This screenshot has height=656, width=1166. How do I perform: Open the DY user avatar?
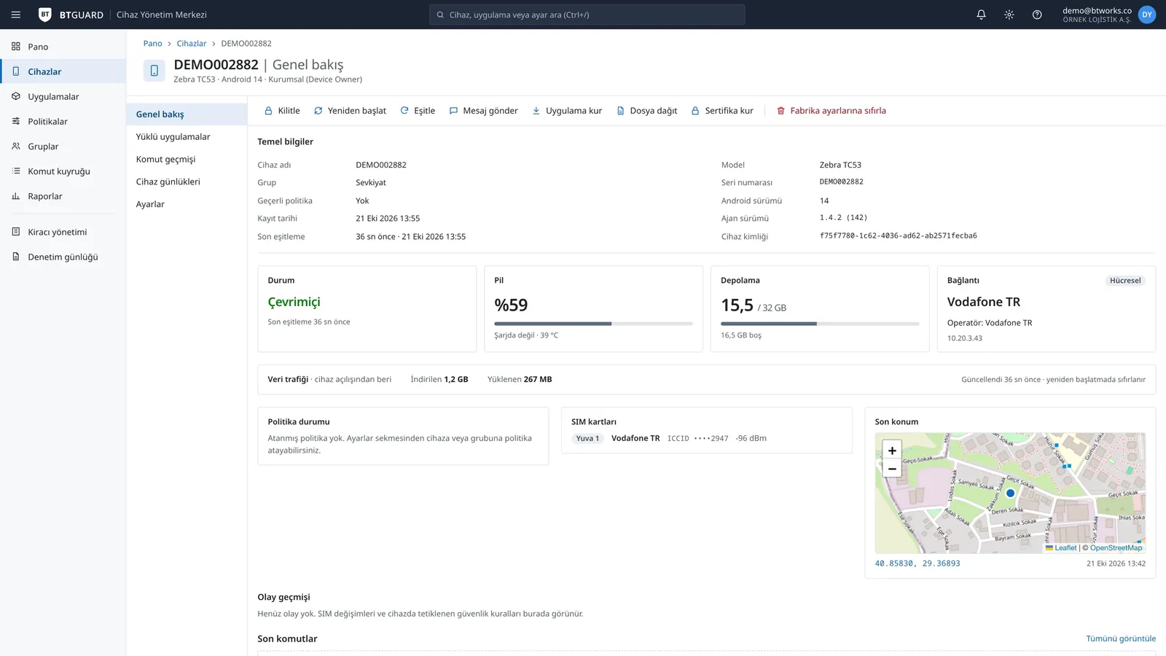pyautogui.click(x=1147, y=15)
